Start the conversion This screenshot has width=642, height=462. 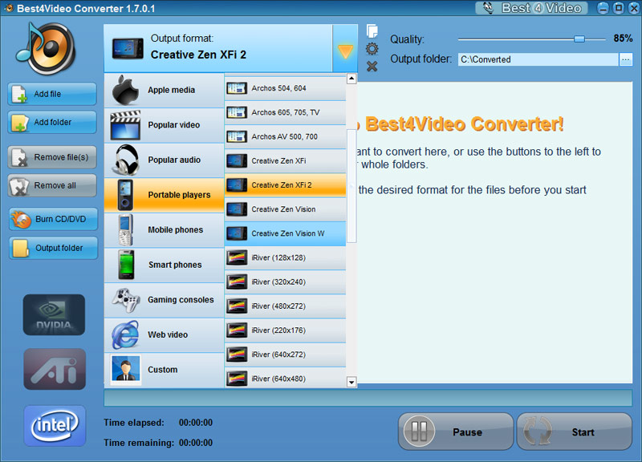[575, 432]
